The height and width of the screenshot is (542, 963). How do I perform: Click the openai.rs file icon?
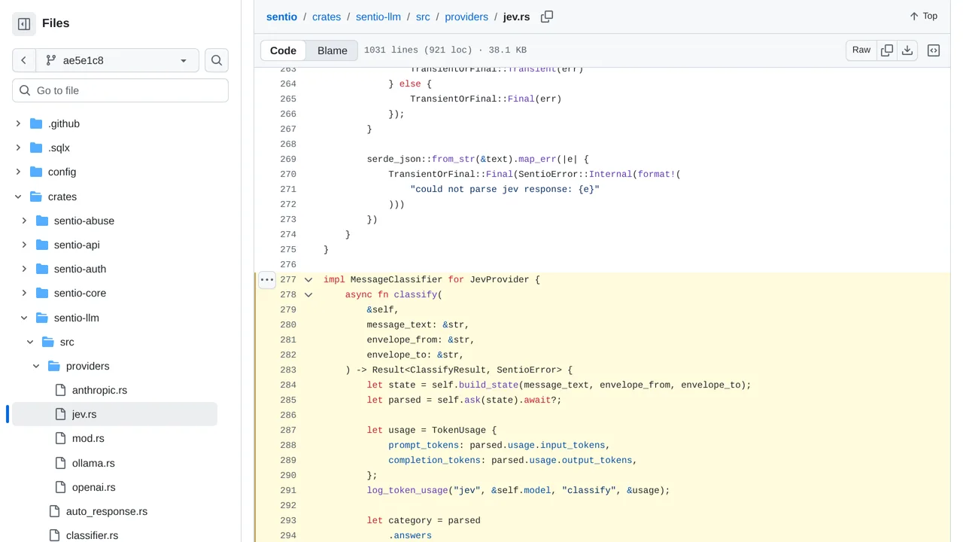click(60, 487)
